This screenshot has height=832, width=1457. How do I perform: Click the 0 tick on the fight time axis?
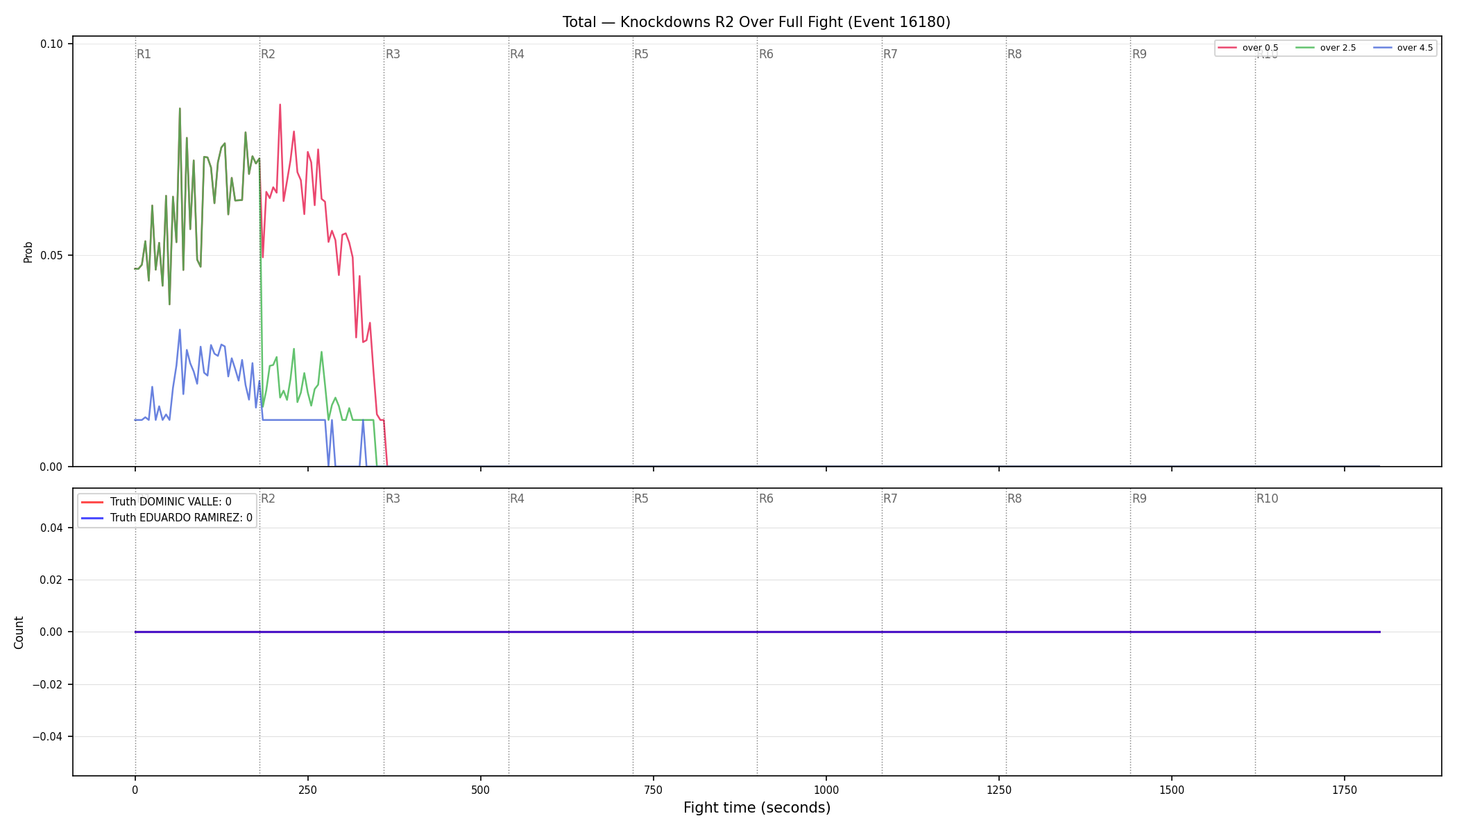(135, 790)
